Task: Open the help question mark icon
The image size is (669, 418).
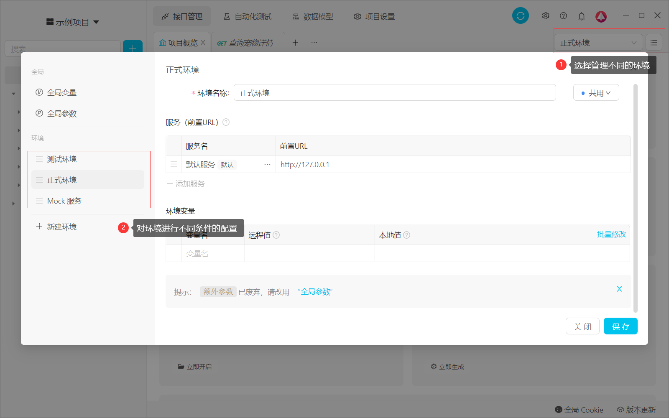Action: [564, 16]
